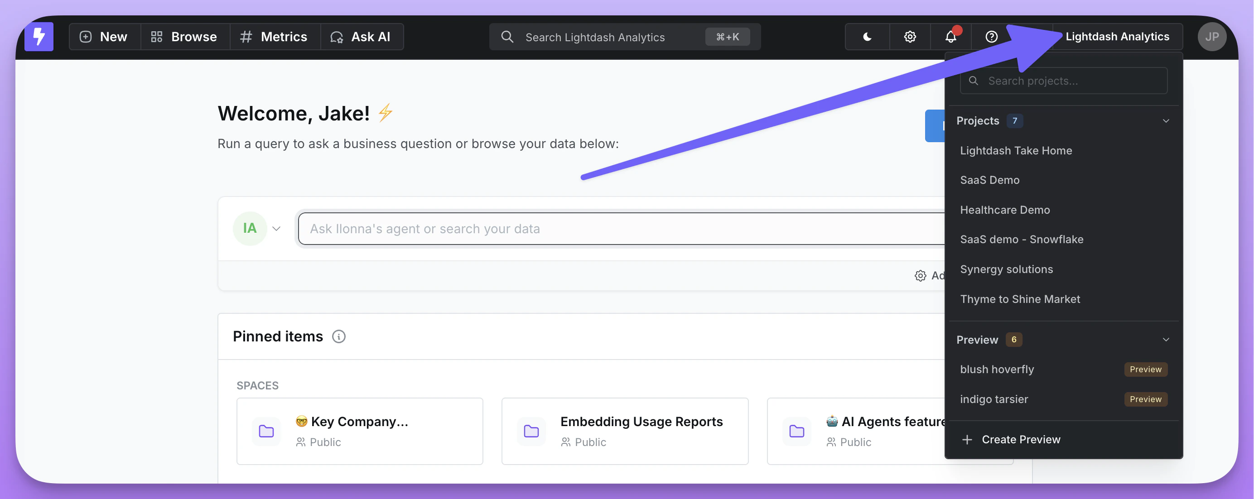
Task: Open the help question mark icon
Action: click(x=991, y=37)
